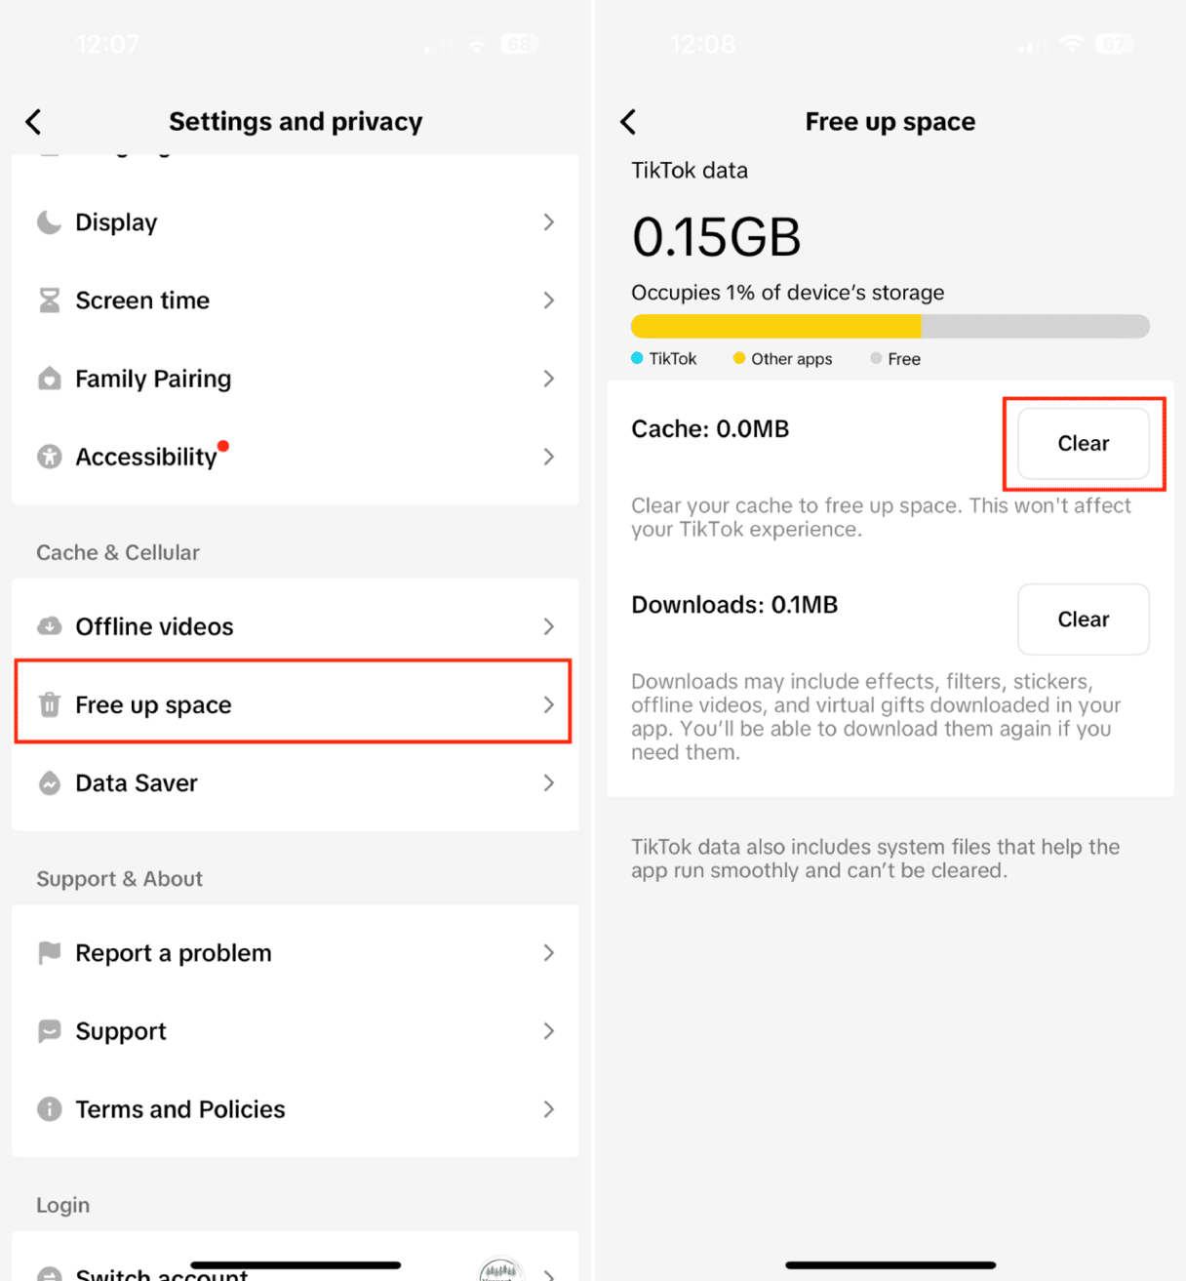Image resolution: width=1186 pixels, height=1281 pixels.
Task: Expand the Screen time chevron arrow
Action: click(549, 300)
